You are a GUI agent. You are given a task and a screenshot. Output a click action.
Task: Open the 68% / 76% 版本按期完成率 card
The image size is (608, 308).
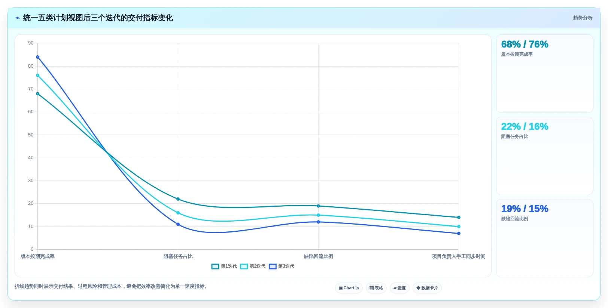click(x=545, y=74)
